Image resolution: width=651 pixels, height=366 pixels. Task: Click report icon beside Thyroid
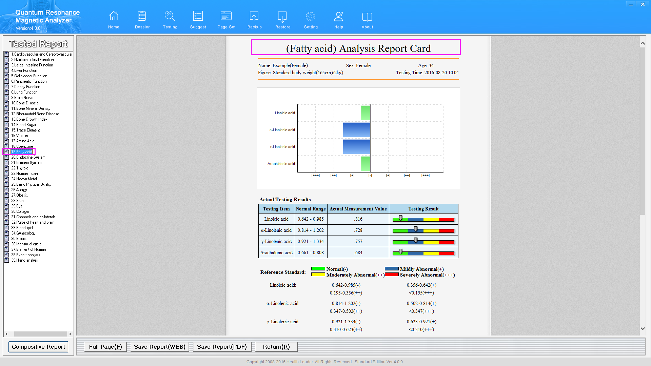(7, 168)
